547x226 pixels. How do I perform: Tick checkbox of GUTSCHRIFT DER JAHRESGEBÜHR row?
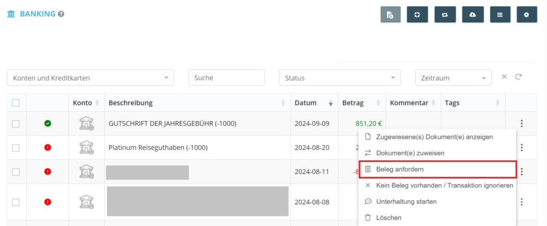[15, 124]
